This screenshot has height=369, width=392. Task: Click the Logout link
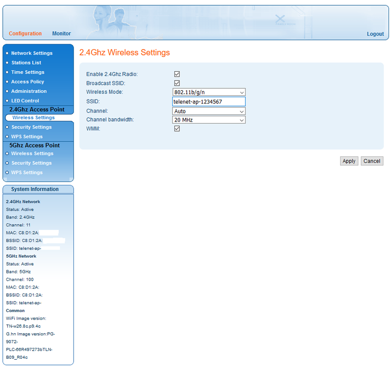[x=375, y=34]
